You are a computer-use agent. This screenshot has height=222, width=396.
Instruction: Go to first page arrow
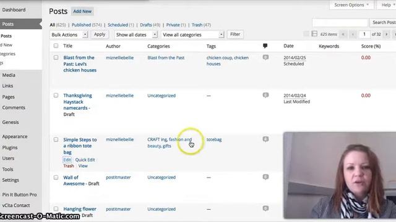[x=343, y=35]
